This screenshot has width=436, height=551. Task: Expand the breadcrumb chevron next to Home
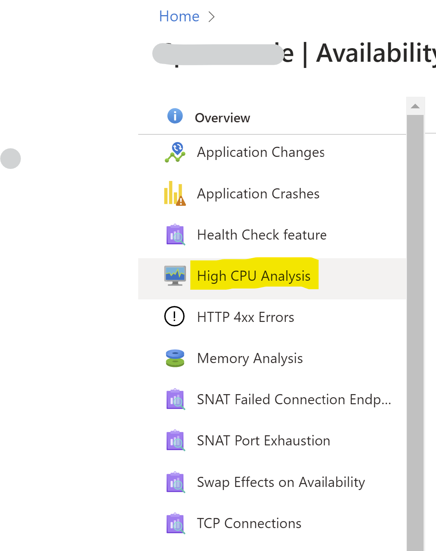click(212, 16)
